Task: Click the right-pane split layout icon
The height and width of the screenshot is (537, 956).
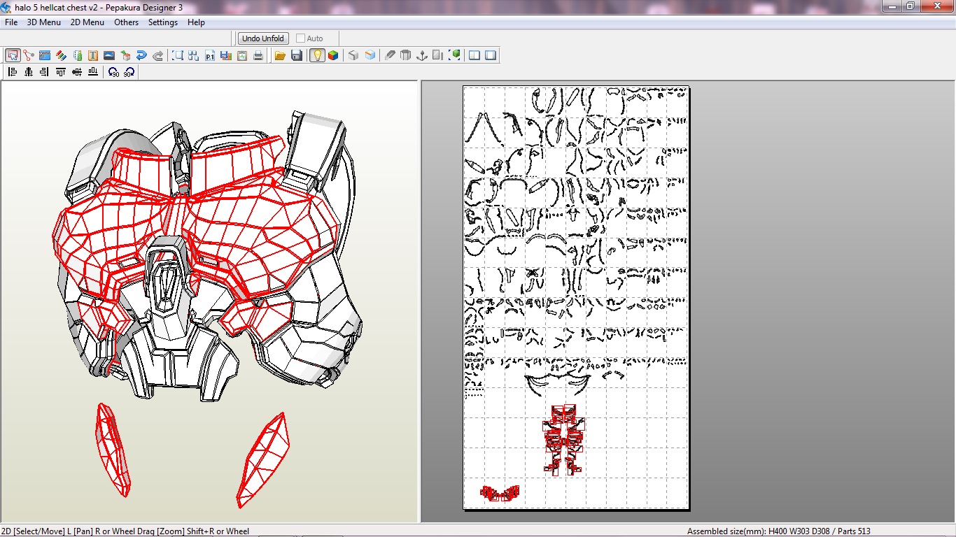Action: (491, 55)
